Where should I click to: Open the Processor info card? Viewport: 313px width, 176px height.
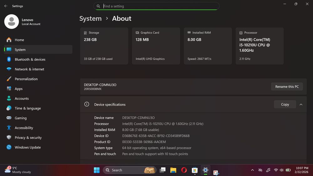point(259,46)
